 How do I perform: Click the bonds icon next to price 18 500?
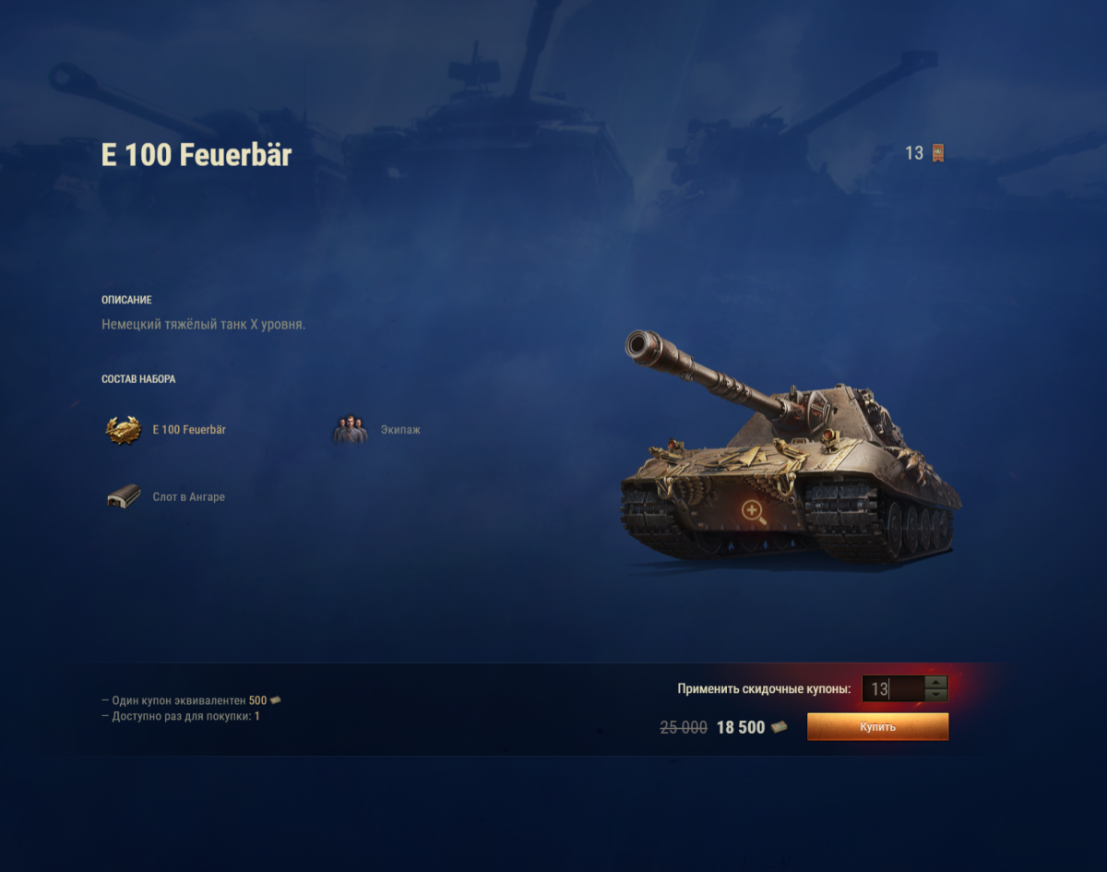click(780, 727)
